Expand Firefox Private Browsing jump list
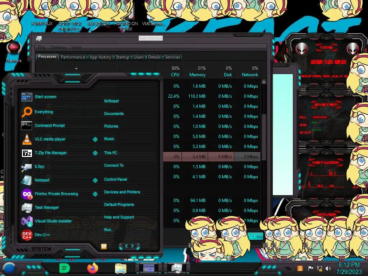 pos(95,194)
